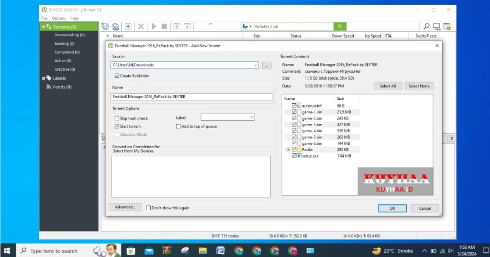Screen dimensions: 490x257
Task: Select Seeding (0) category
Action: [65, 43]
